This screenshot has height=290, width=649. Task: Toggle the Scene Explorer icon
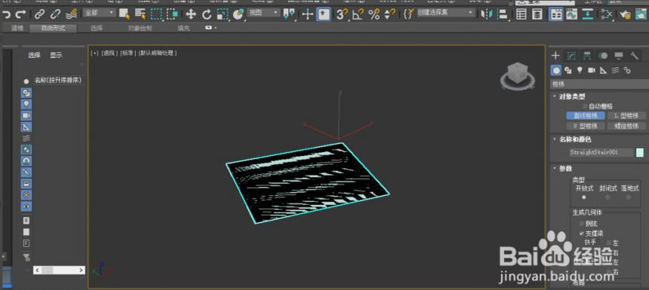coord(521,14)
